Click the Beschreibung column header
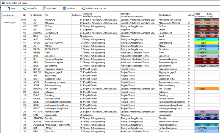The image size is (220, 133). pos(173,15)
